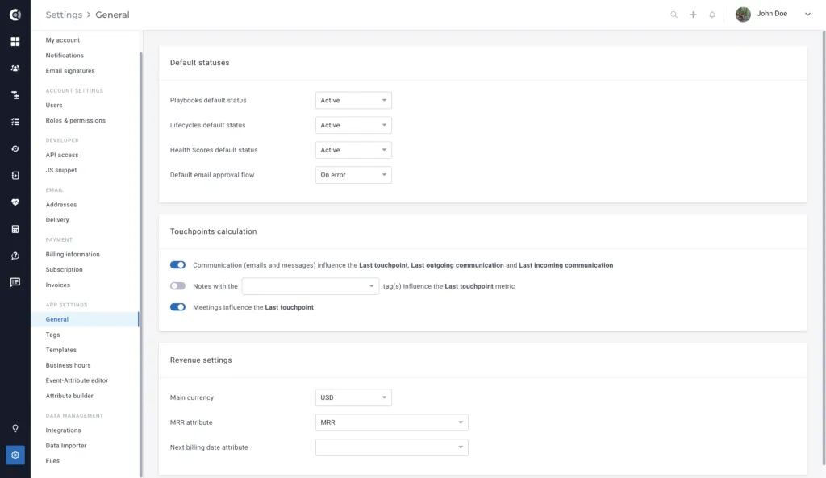The width and height of the screenshot is (826, 478).
Task: Select Billing information in sidebar
Action: click(72, 254)
